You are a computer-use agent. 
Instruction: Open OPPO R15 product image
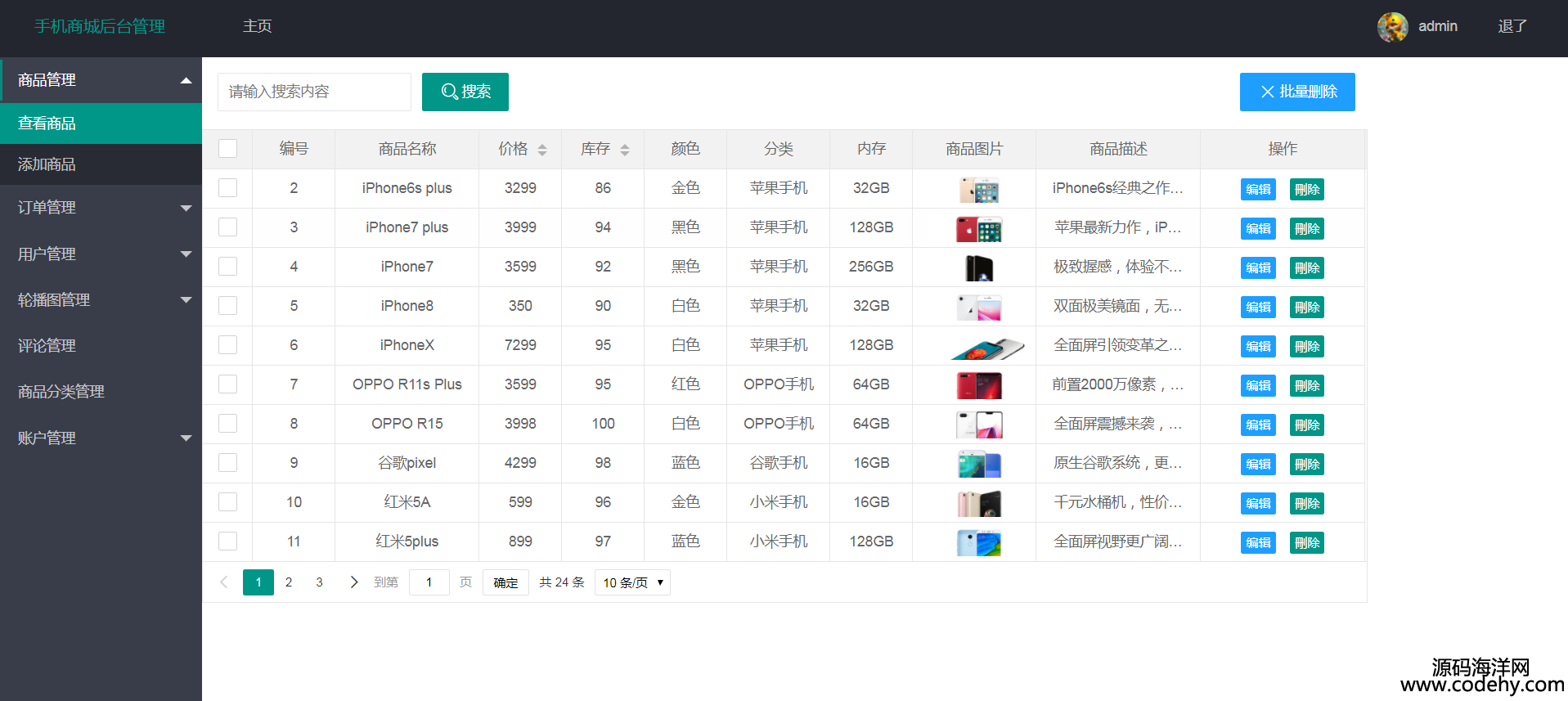pos(979,425)
